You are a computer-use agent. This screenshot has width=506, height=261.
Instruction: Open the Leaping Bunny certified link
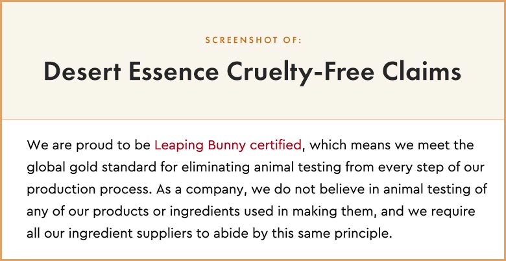(x=228, y=145)
